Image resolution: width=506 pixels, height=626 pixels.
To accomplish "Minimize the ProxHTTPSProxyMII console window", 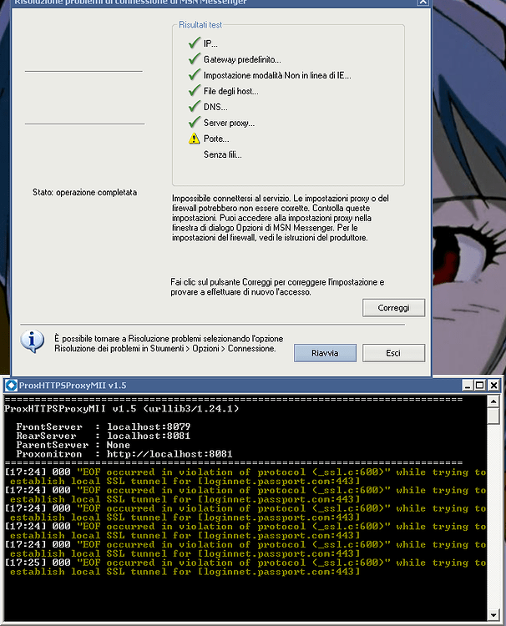I will coord(468,386).
